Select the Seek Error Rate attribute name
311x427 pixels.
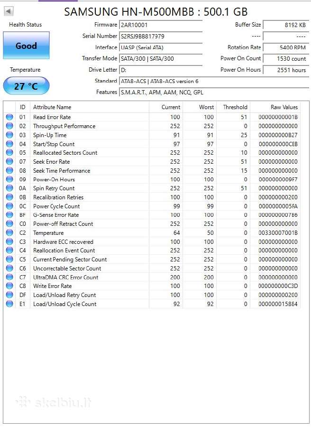point(51,161)
